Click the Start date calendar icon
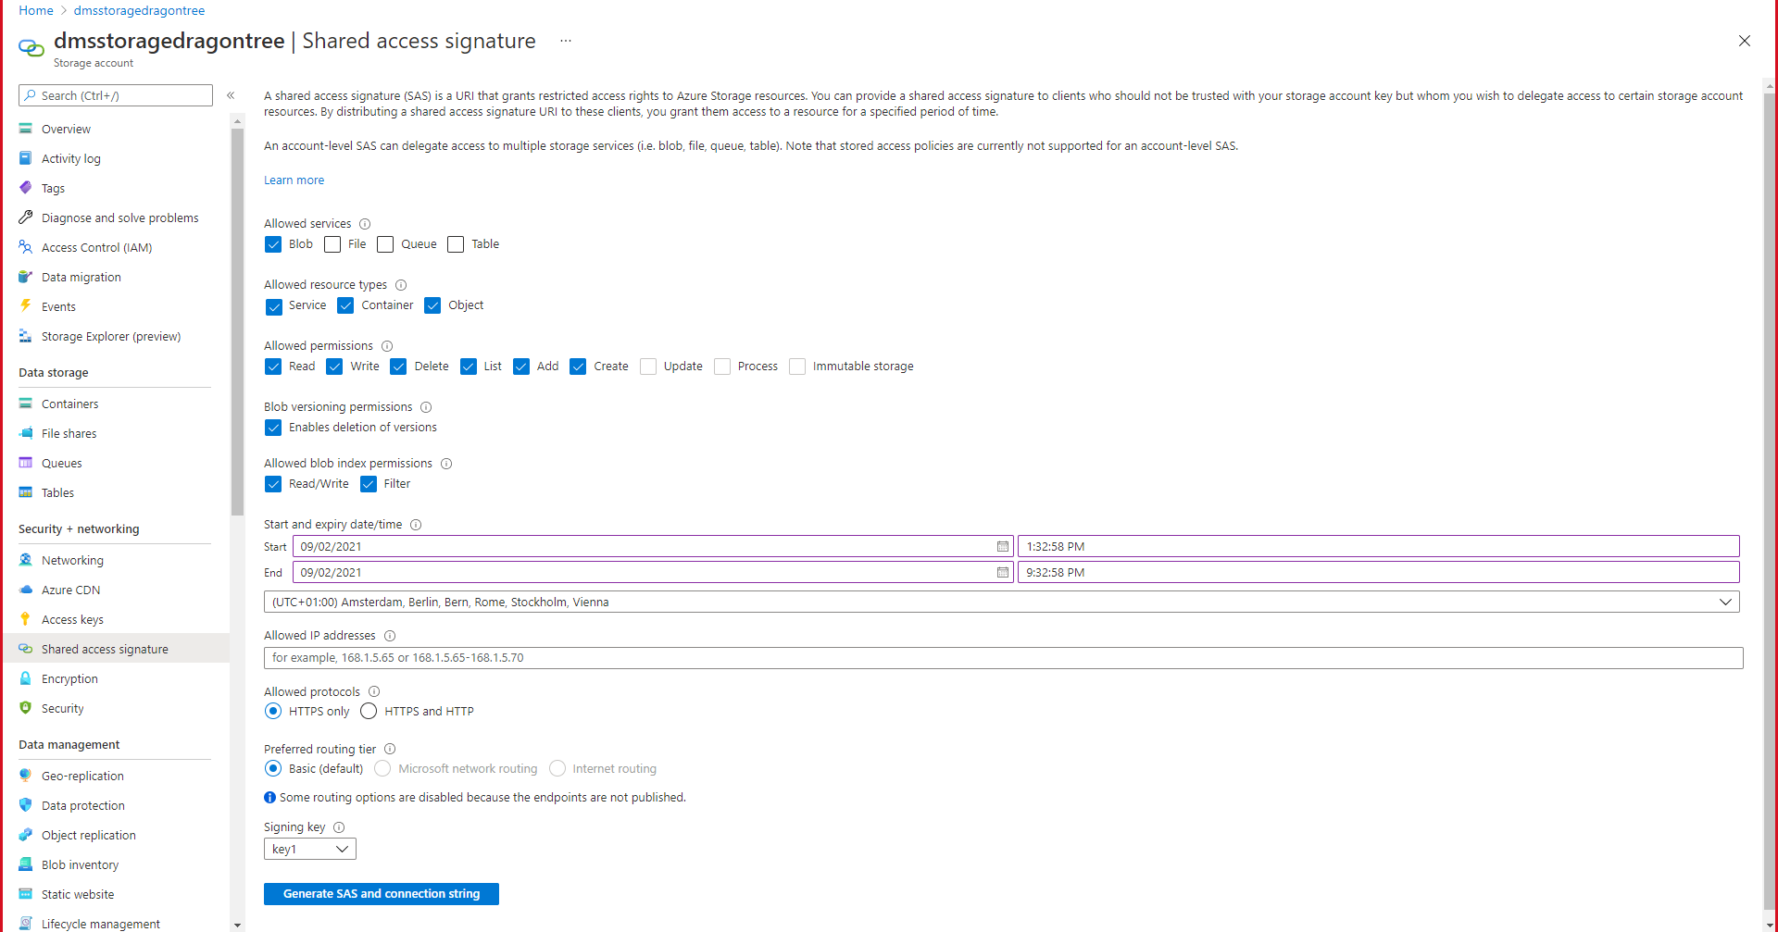Viewport: 1778px width, 932px height. [x=1002, y=547]
